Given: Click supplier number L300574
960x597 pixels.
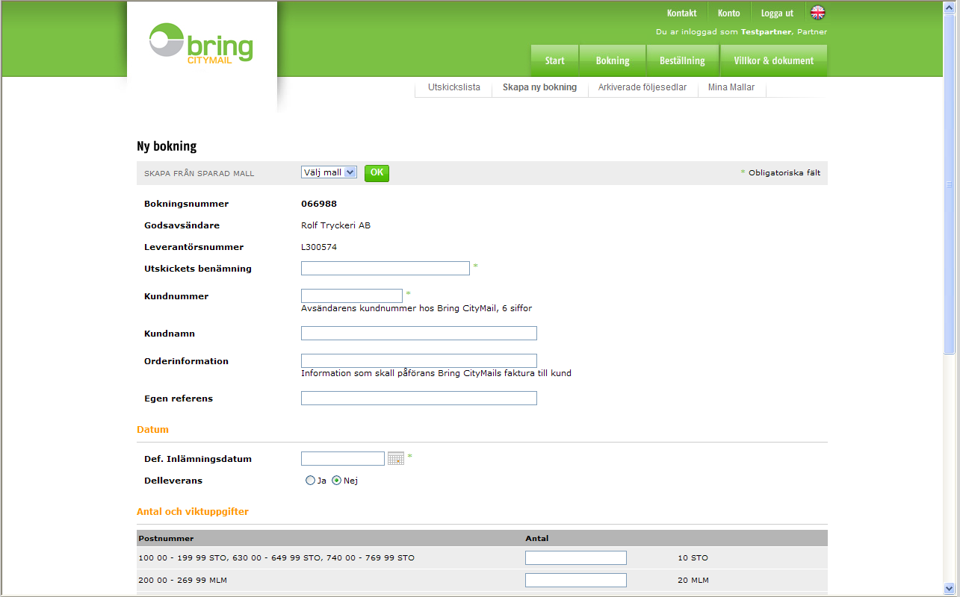Looking at the screenshot, I should point(318,247).
